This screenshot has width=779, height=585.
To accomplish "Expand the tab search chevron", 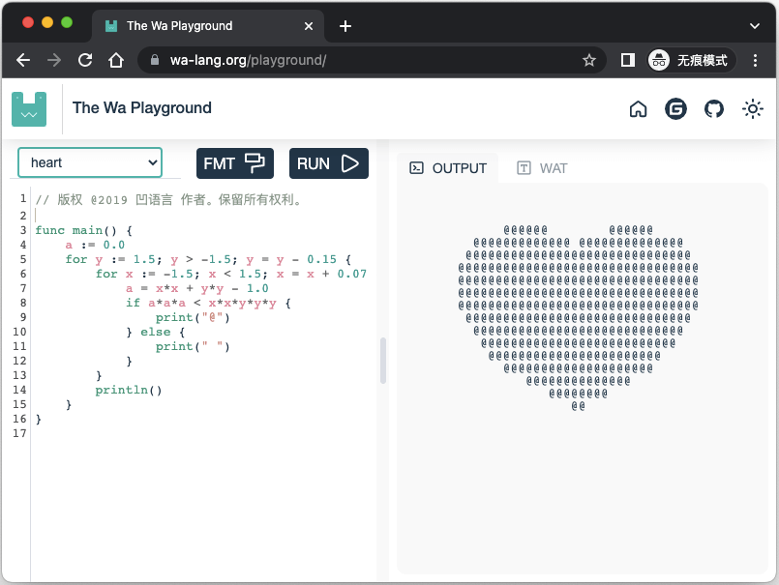I will tap(755, 25).
